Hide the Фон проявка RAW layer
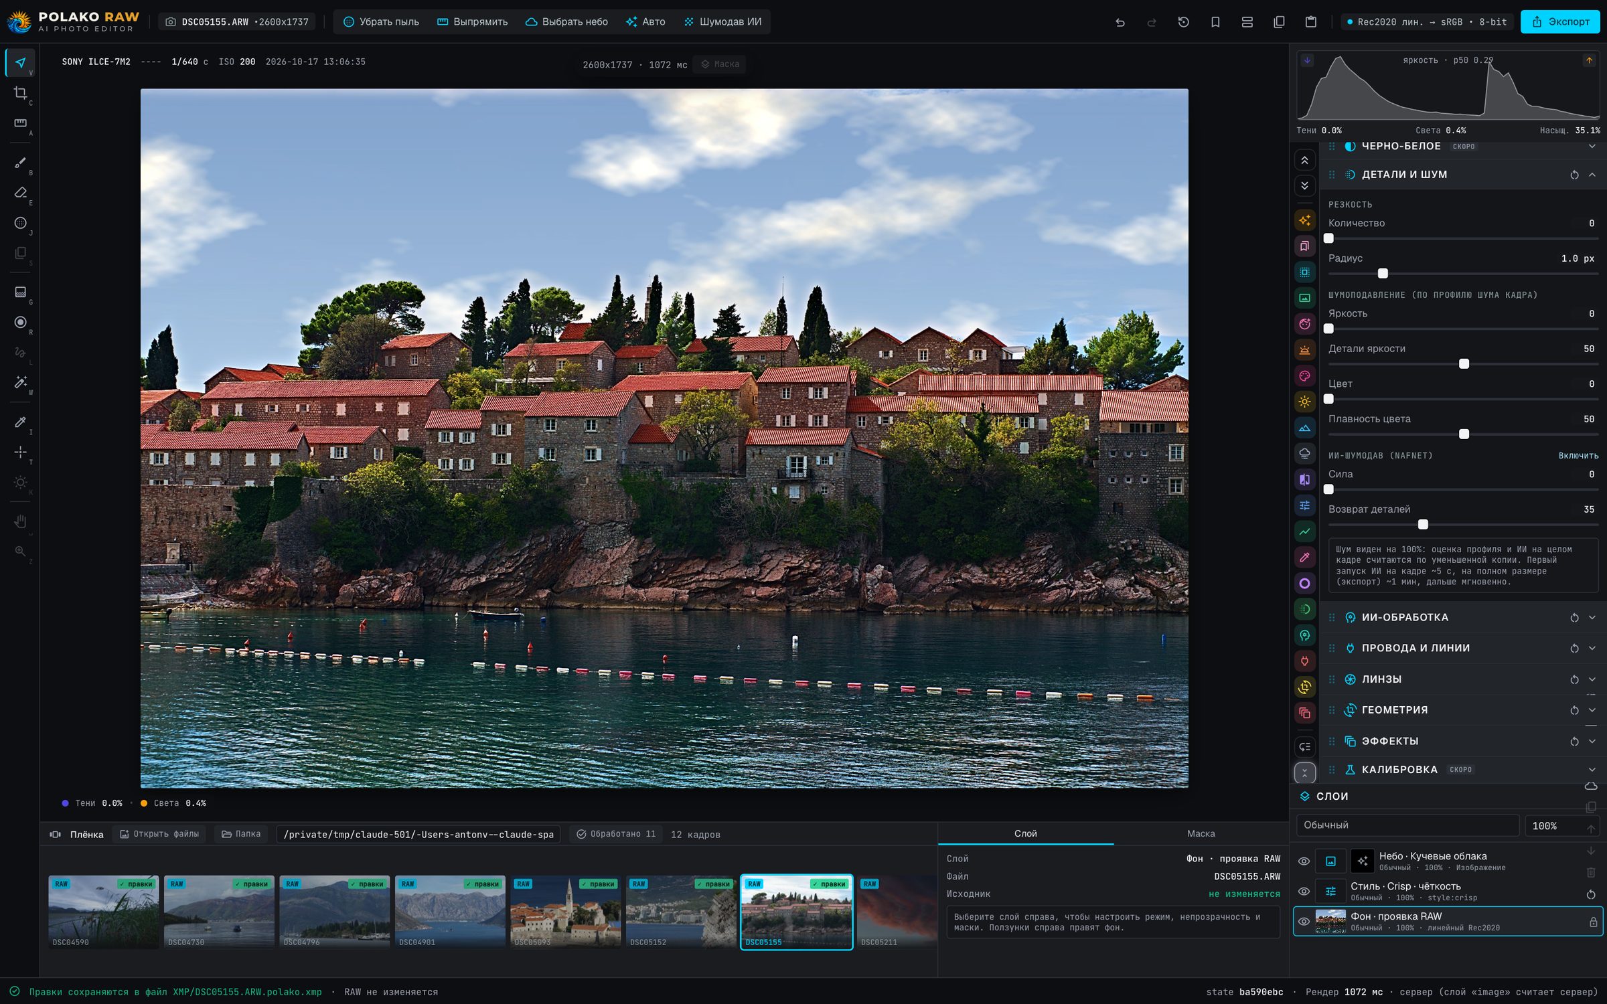Screen dimensions: 1607x1004 [1304, 922]
